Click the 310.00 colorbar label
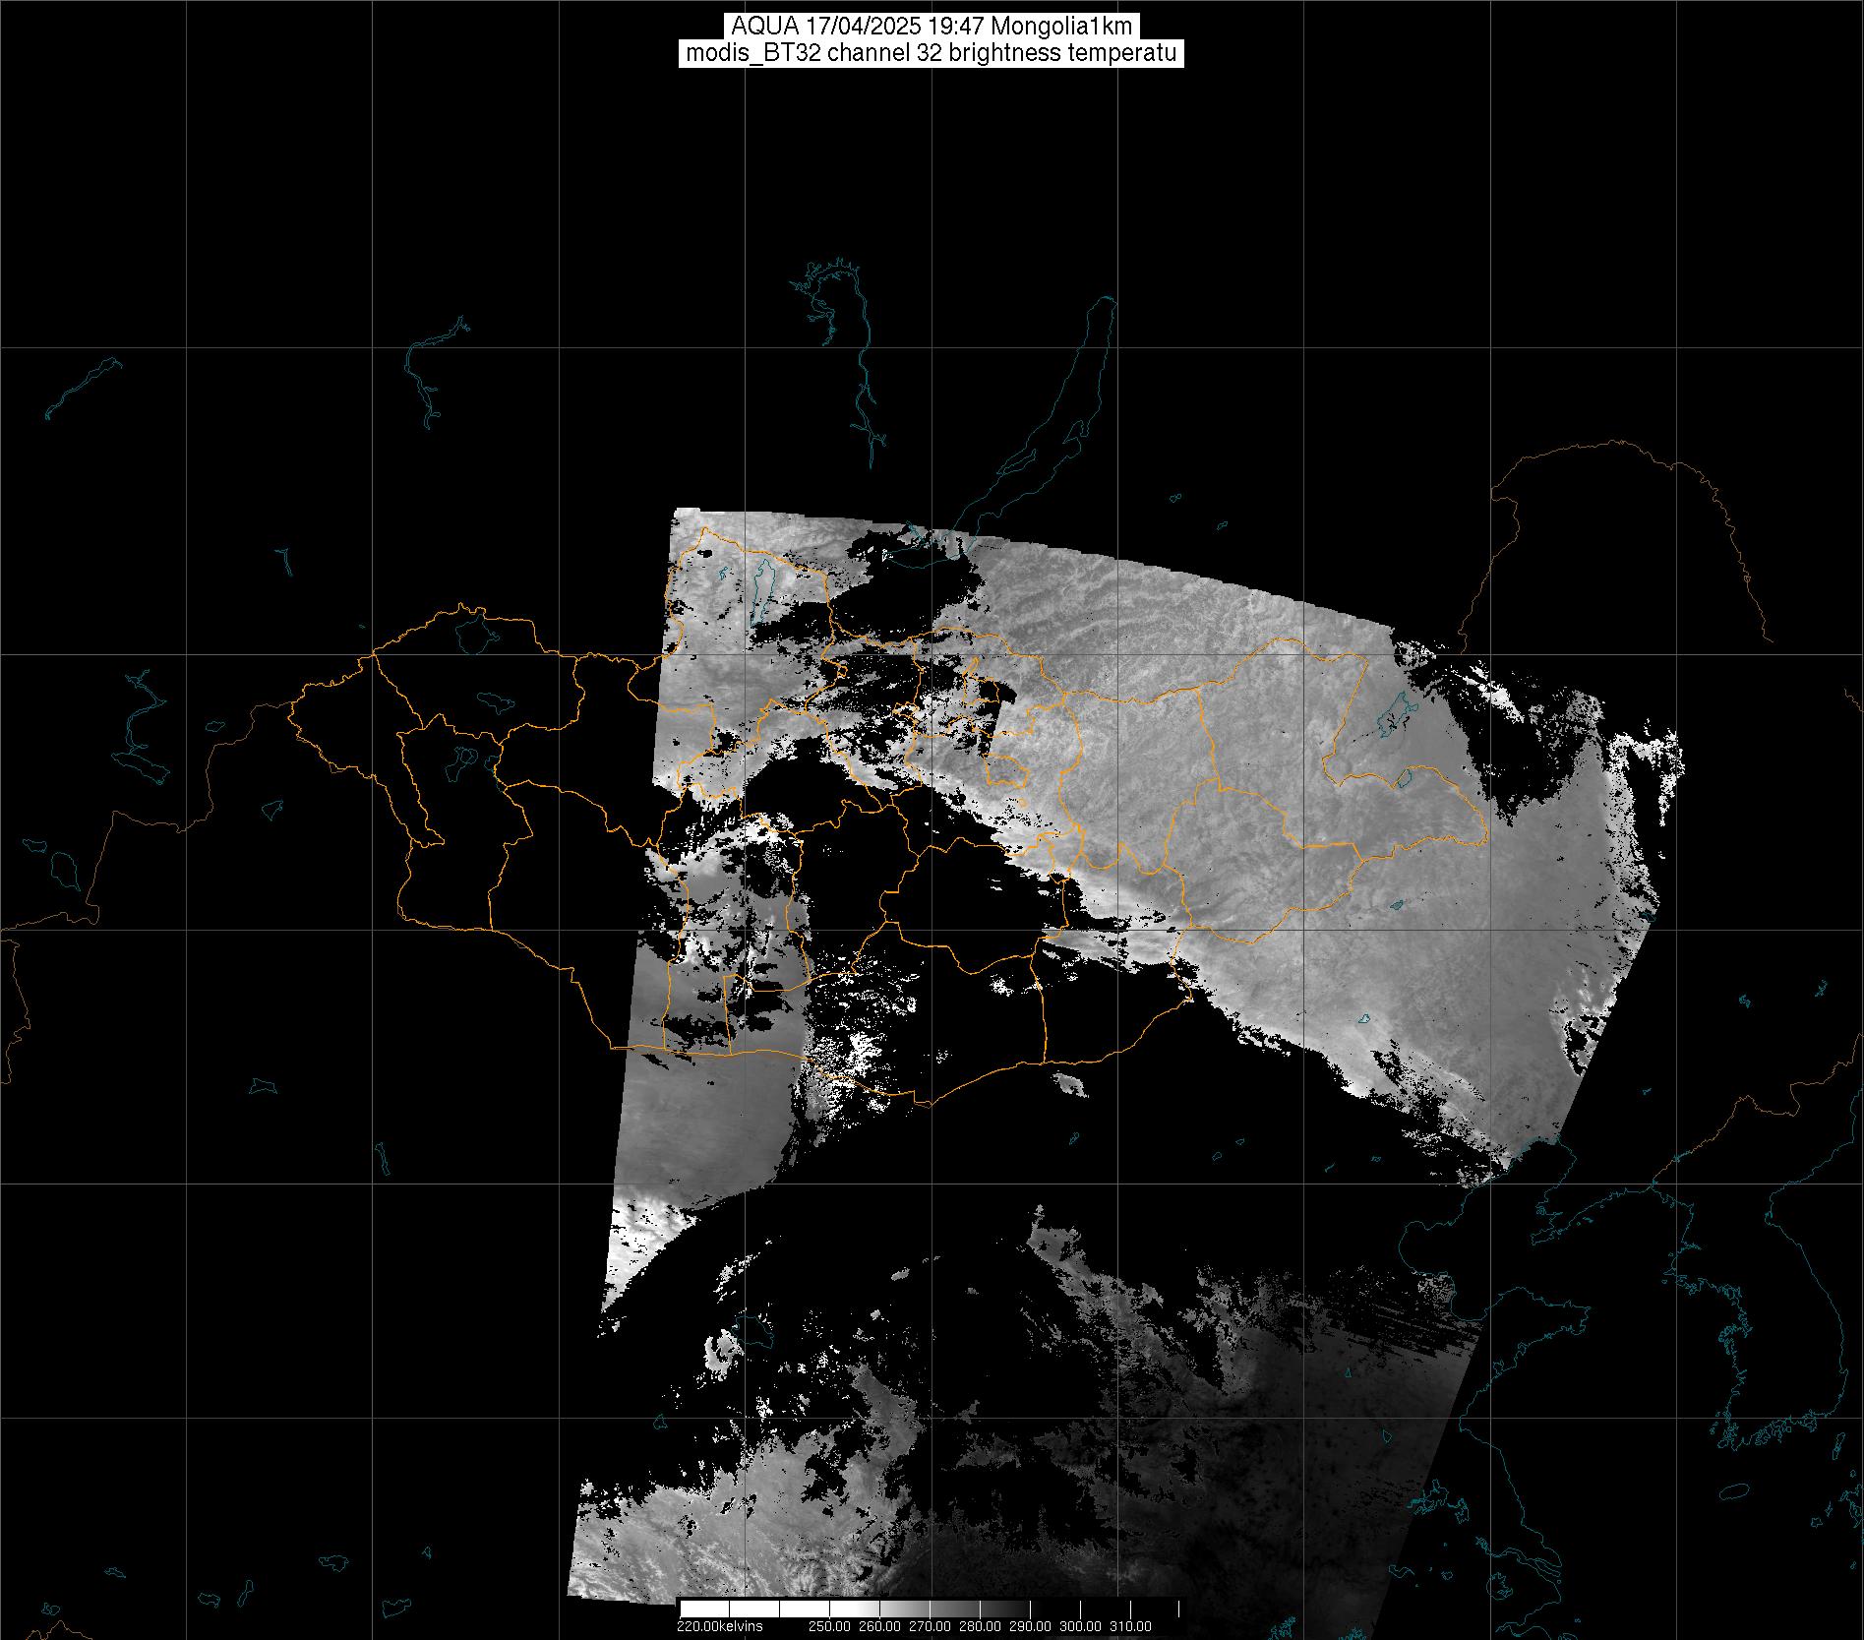 pos(1131,1626)
